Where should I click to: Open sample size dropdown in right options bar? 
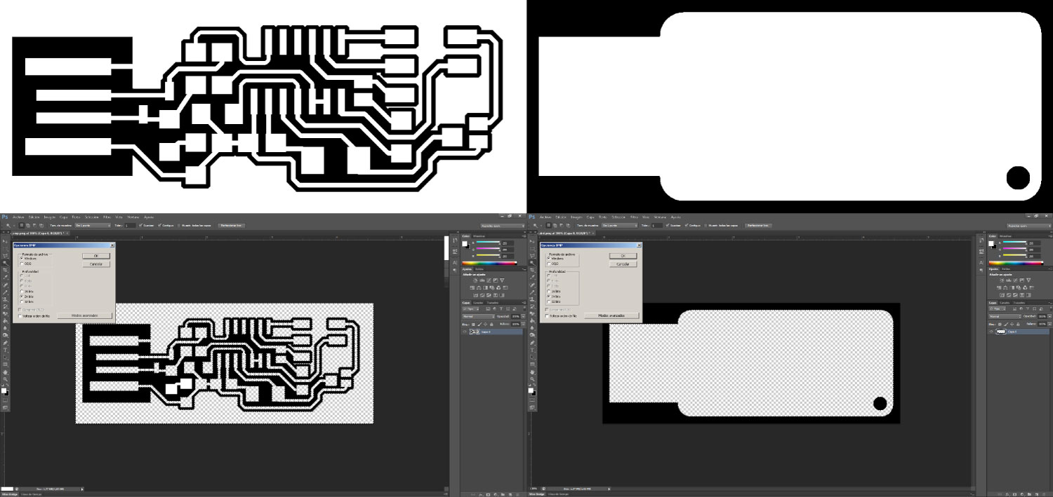pos(620,225)
